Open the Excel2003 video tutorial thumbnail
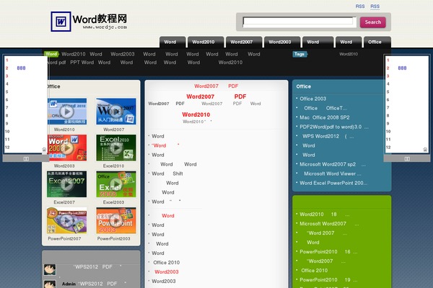The height and width of the screenshot is (288, 433). (x=116, y=184)
